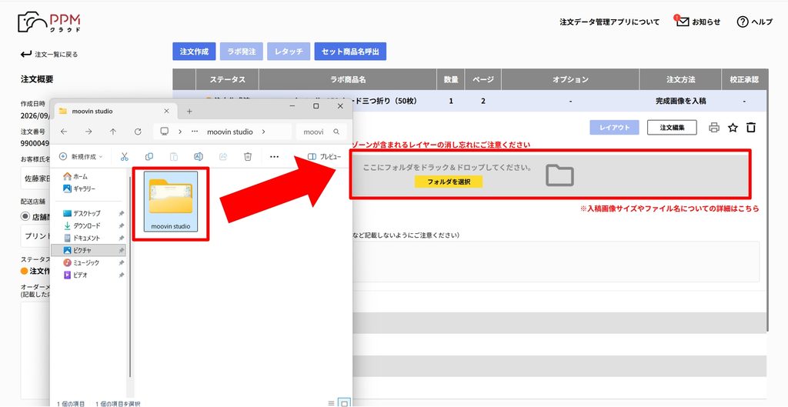Image resolution: width=788 pixels, height=407 pixels.
Task: Click the delete trash icon in Explorer toolbar
Action: click(248, 157)
